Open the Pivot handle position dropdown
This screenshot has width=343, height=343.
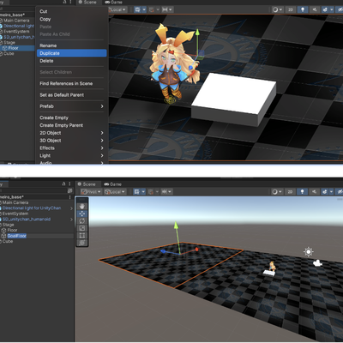(x=91, y=191)
